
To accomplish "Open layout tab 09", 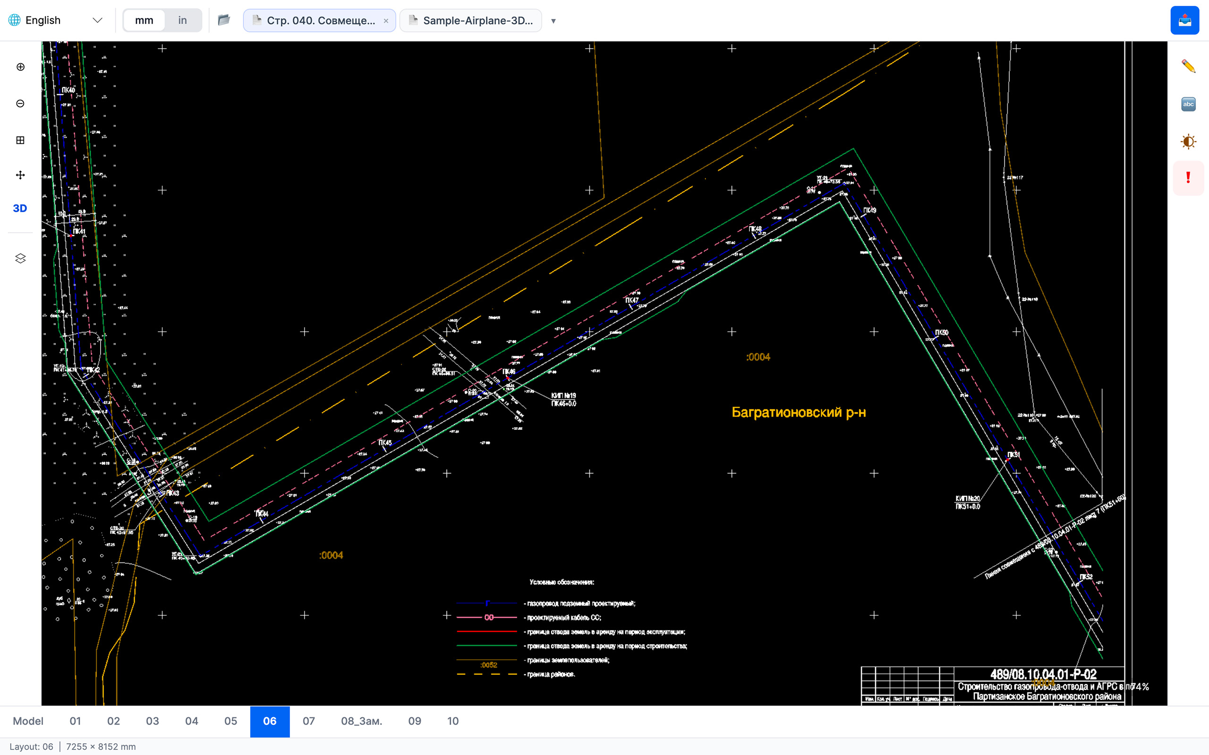I will (415, 721).
